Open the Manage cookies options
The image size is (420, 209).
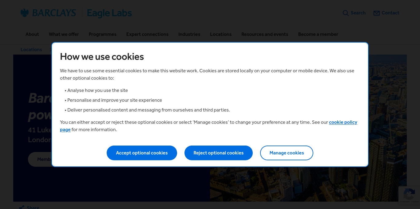coord(287,153)
